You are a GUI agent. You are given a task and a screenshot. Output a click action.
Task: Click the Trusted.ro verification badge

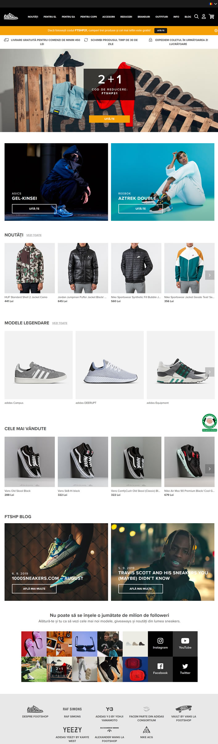210,422
